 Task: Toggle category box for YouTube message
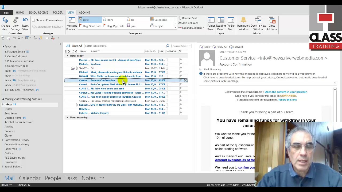click(166, 64)
